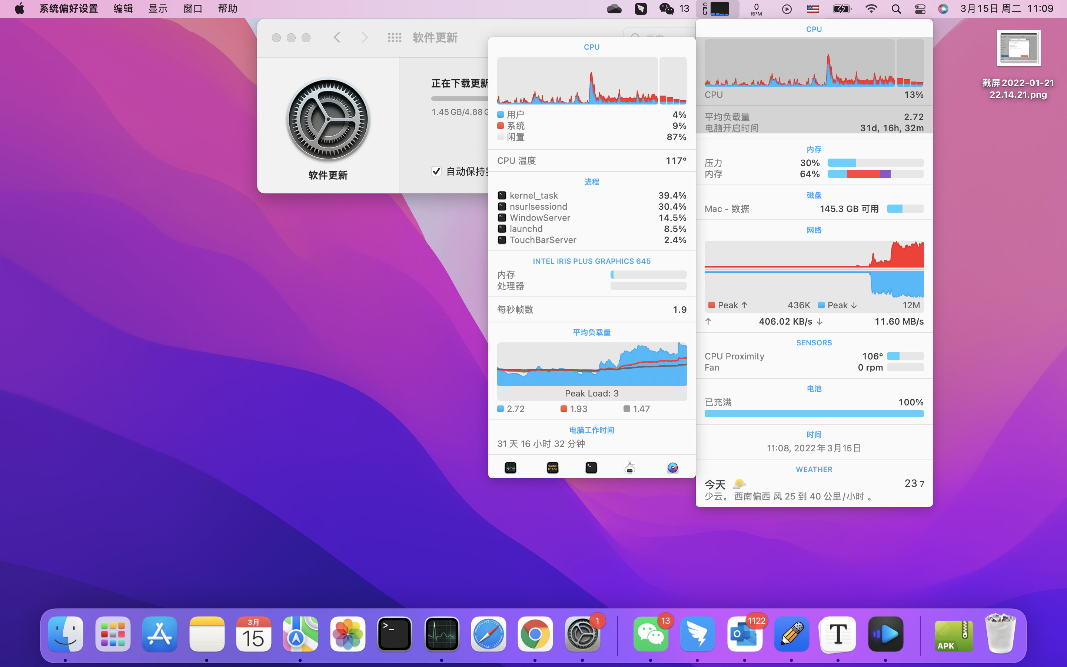
Task: Open System Information from iStat panel footer
Action: 629,468
